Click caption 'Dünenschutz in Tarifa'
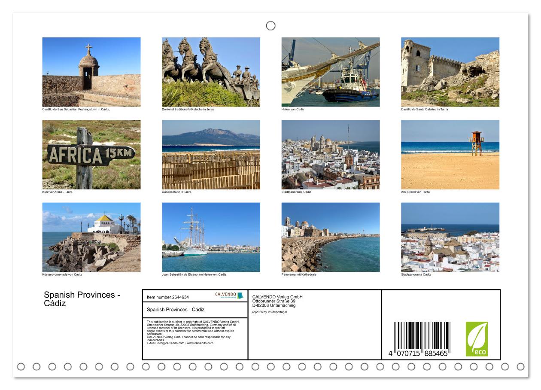541x390 pixels. pyautogui.click(x=177, y=192)
